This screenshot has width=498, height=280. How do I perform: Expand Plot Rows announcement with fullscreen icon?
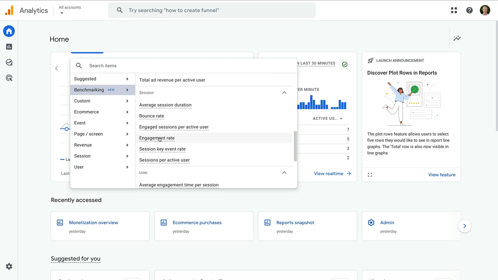[370, 175]
